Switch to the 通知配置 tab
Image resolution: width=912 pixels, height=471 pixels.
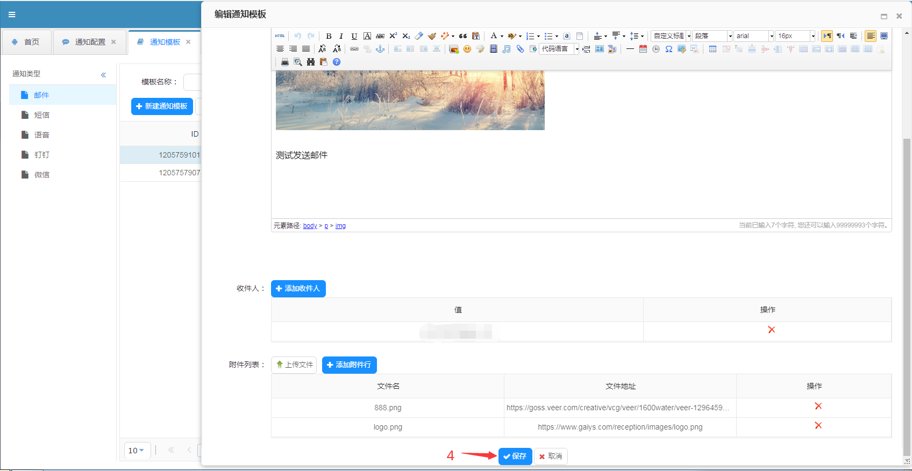point(90,42)
